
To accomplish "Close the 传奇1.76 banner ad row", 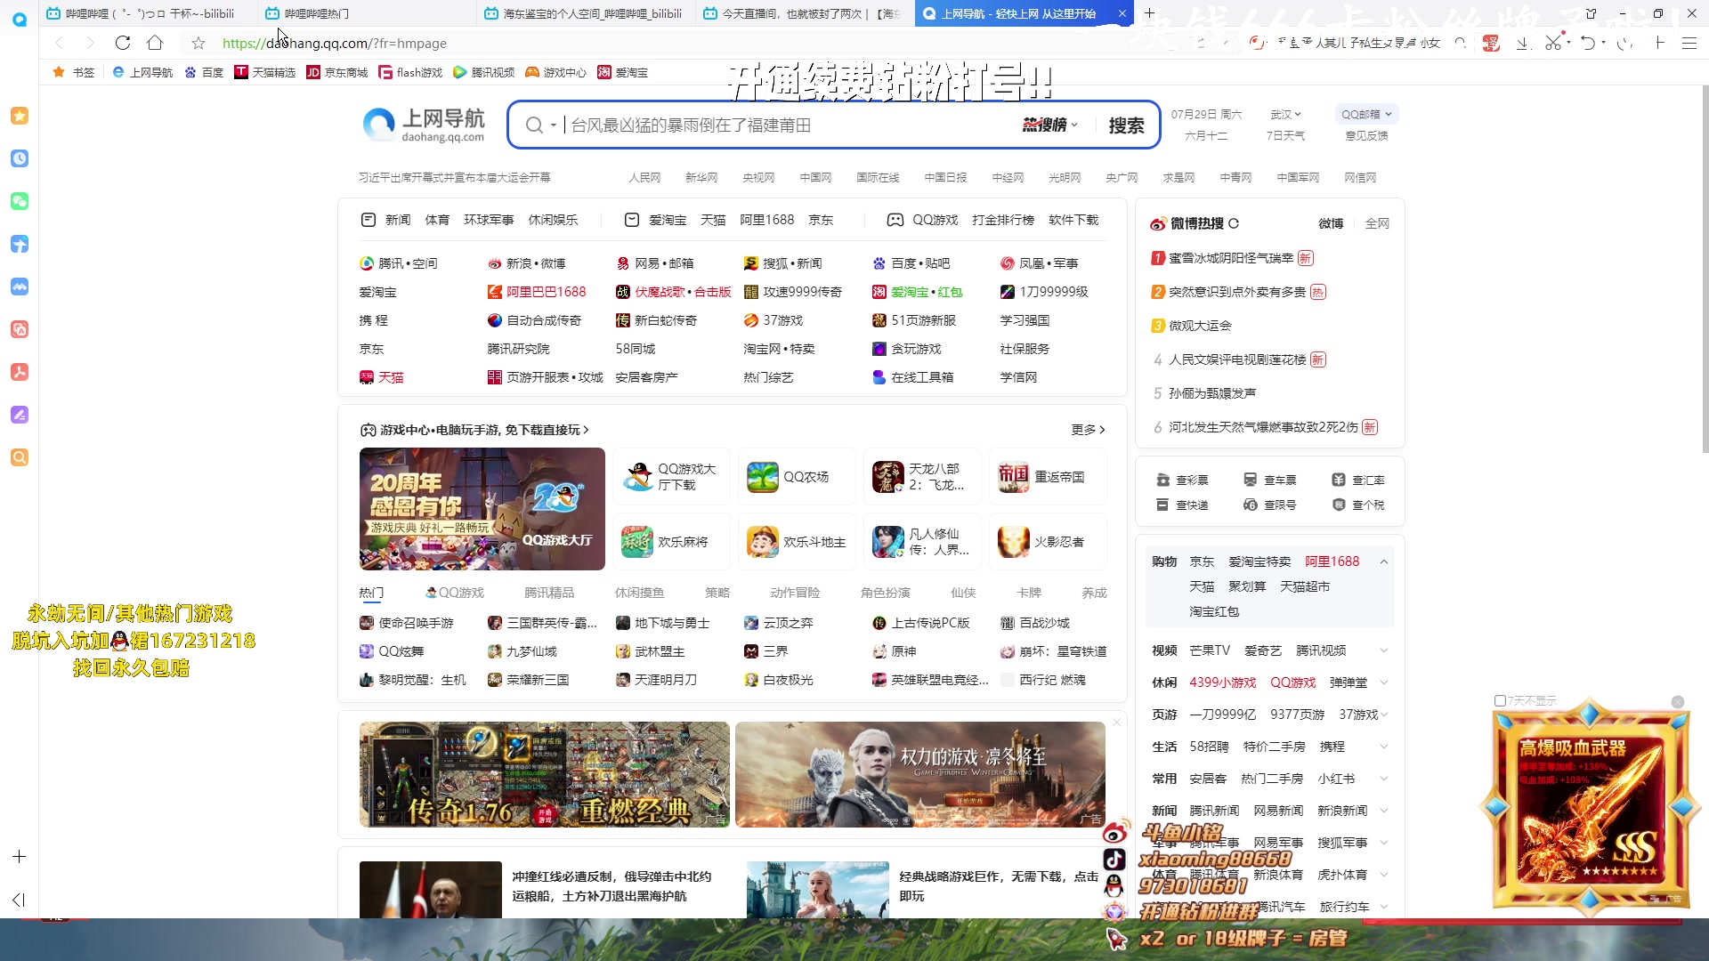I will pyautogui.click(x=1116, y=722).
